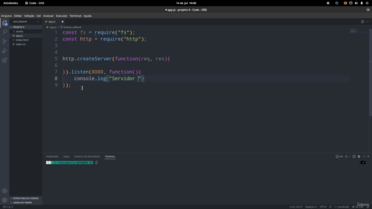Click errors and warnings status indicator
Image resolution: width=372 pixels, height=209 pixels.
pos(8,207)
